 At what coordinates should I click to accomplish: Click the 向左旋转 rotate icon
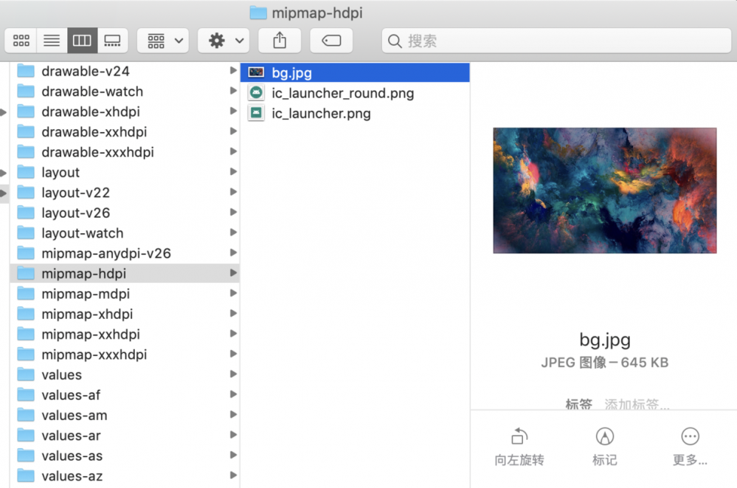click(518, 437)
